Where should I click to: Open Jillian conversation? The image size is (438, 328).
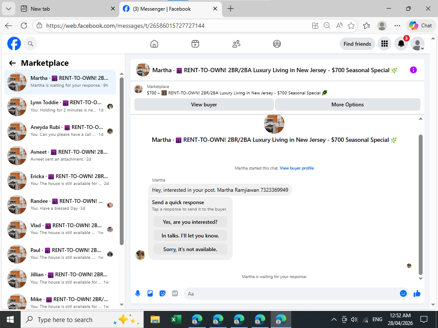[60, 278]
